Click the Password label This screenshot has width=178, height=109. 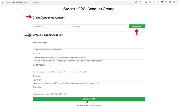(x=36, y=54)
